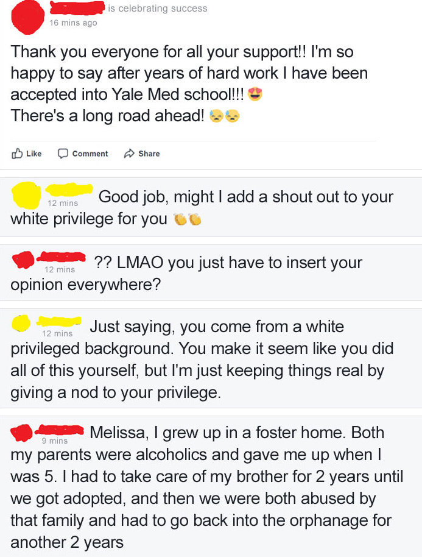422x557 pixels.
Task: Open yellow avatar beside "Just saying" comment
Action: (x=22, y=322)
